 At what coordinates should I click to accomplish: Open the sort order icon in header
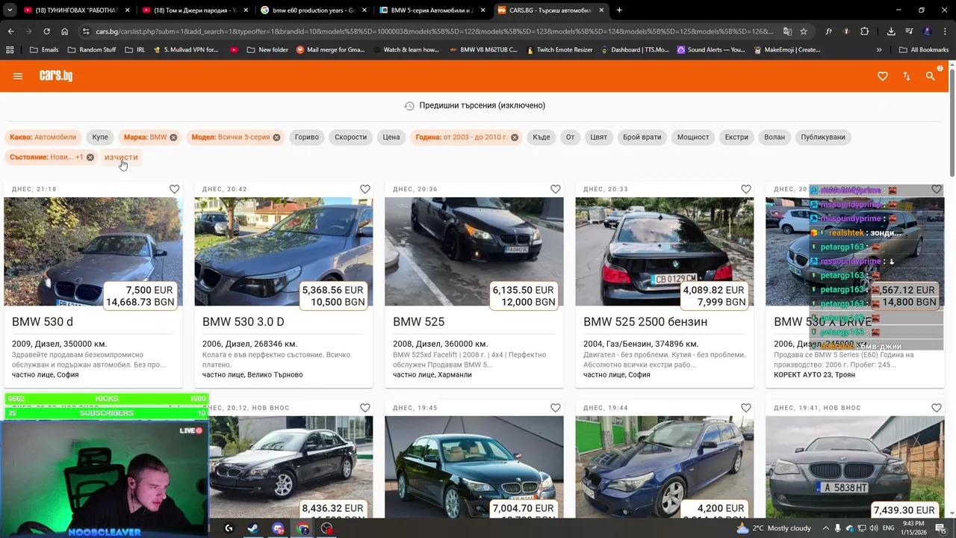pos(907,76)
